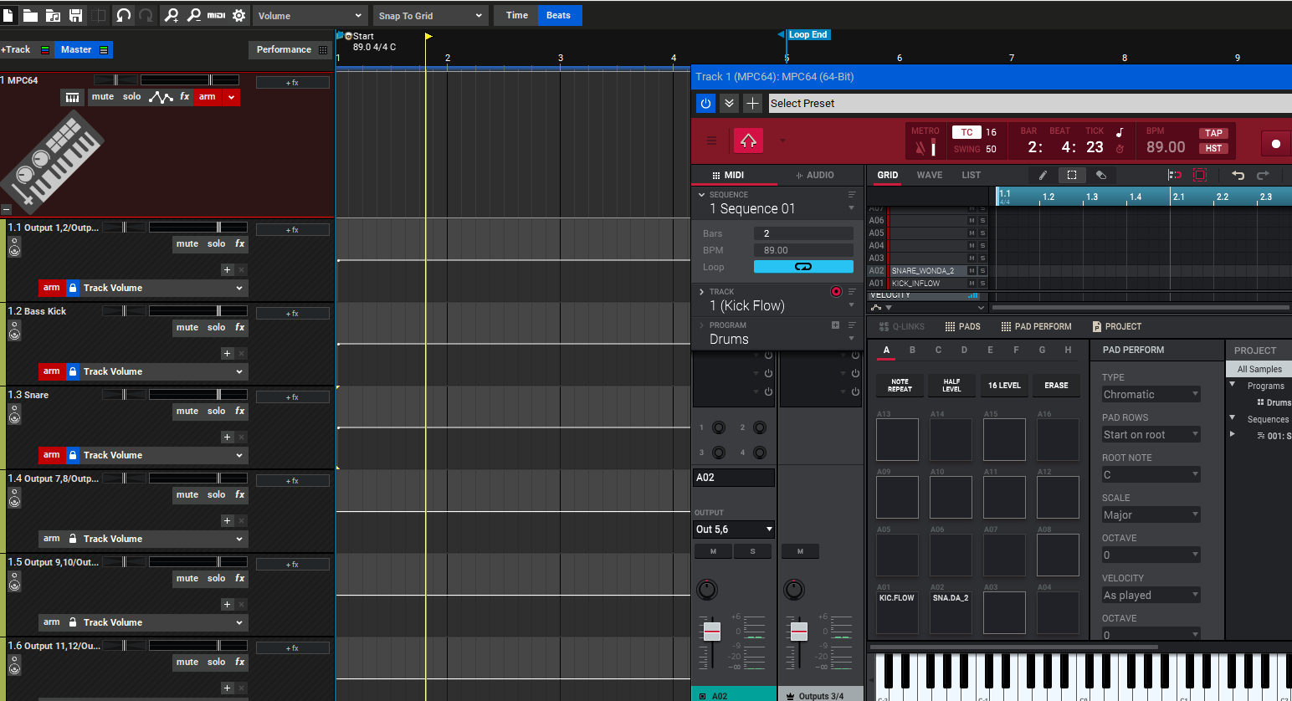Open project folder icon in toolbar

coord(30,15)
